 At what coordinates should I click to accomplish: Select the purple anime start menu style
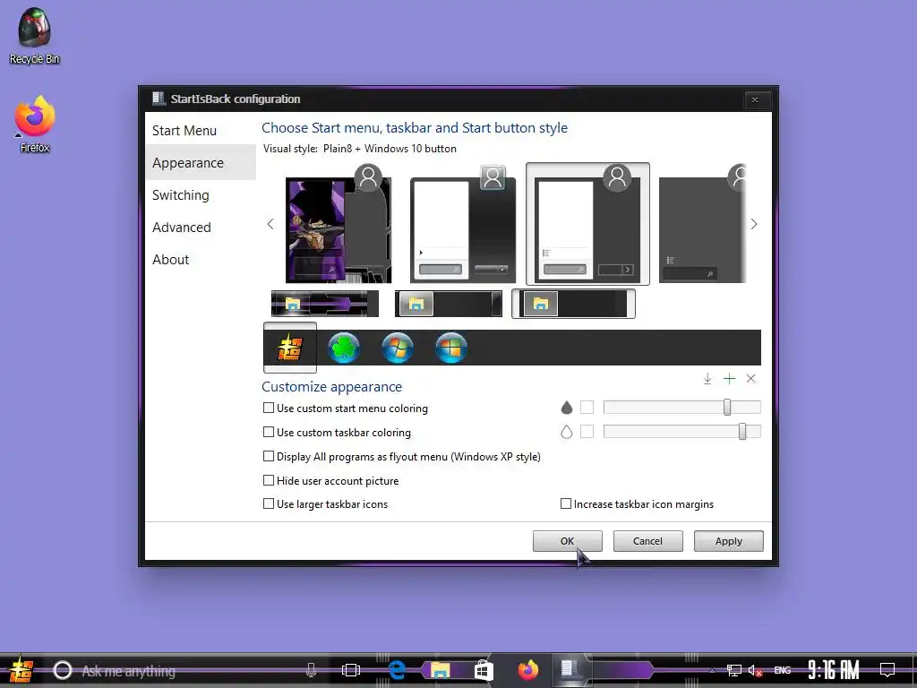(x=338, y=225)
